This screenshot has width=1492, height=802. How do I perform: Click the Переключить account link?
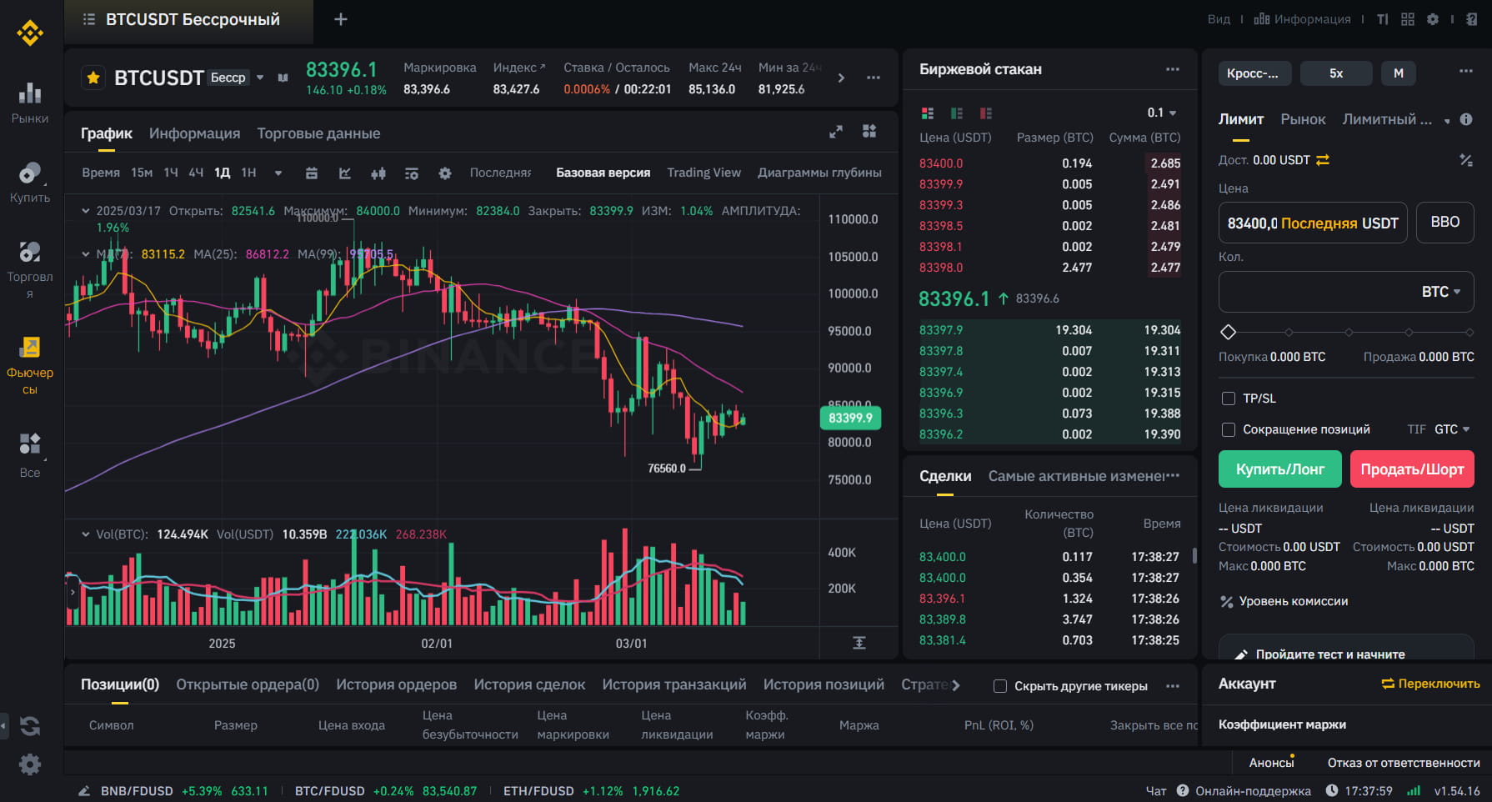(x=1430, y=684)
